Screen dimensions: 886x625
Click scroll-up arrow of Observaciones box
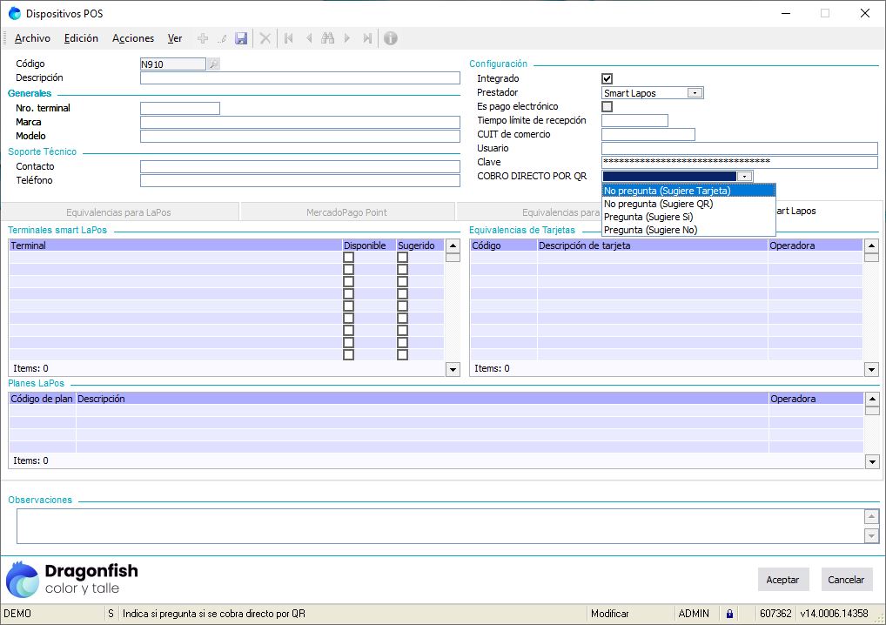point(871,516)
